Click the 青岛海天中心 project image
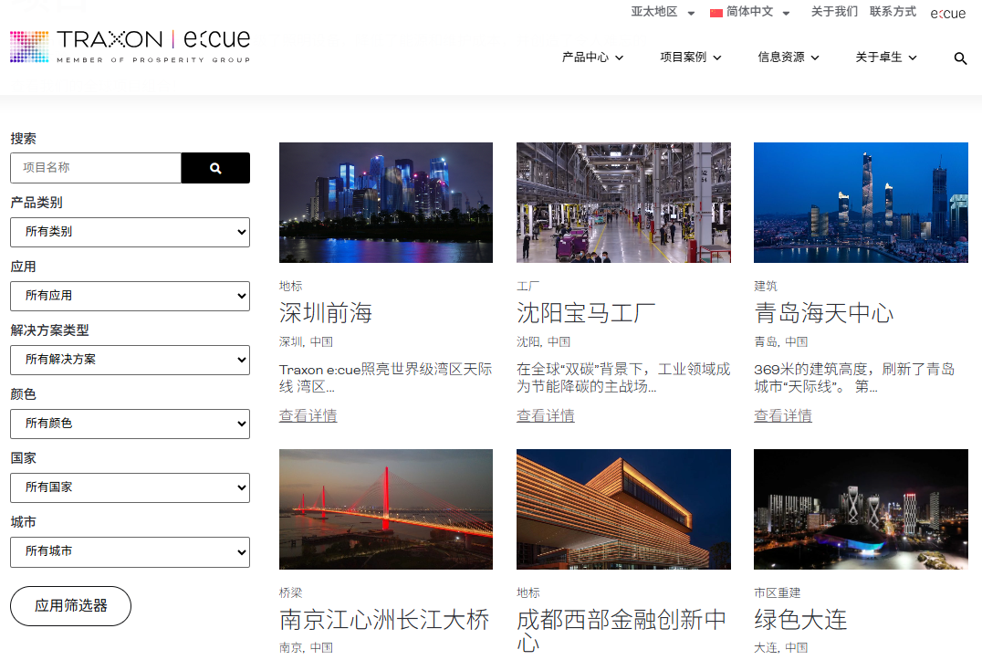 860,202
